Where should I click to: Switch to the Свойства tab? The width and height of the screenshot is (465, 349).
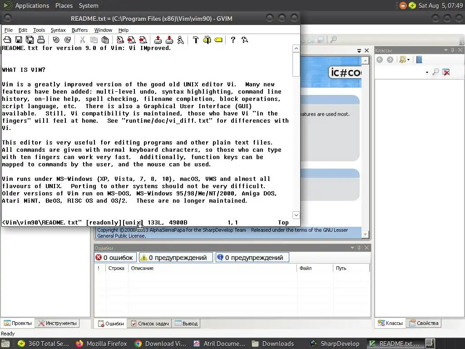pyautogui.click(x=424, y=323)
